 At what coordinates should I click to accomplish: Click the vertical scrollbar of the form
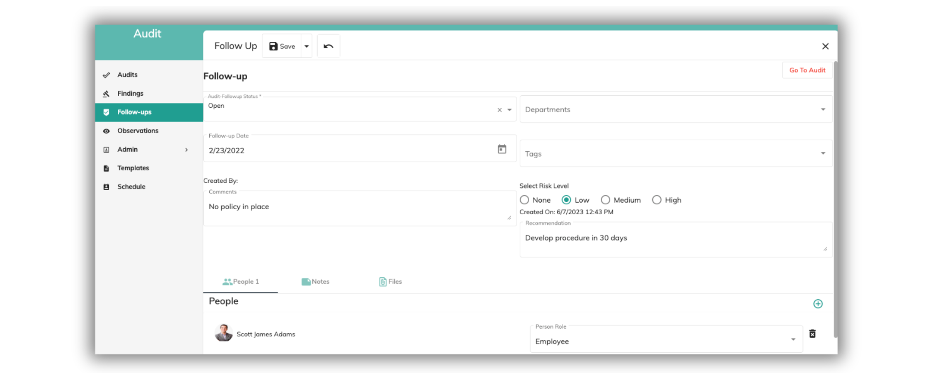835,199
